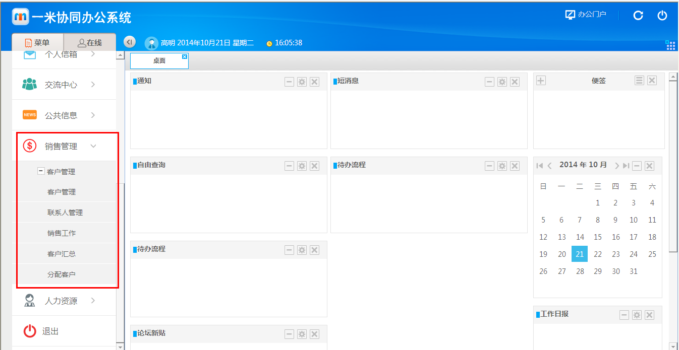Expand the 人力资源 menu chevron
The width and height of the screenshot is (679, 350).
93,301
